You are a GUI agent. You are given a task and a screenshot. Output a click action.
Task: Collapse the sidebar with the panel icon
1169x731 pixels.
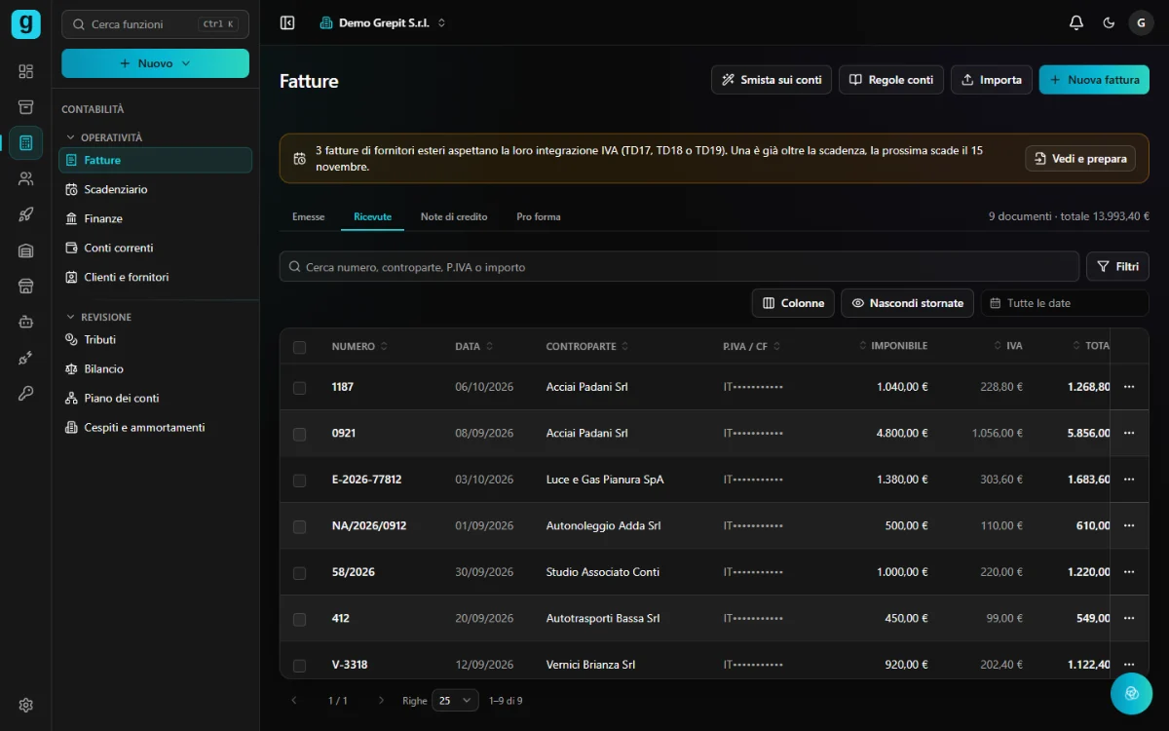pyautogui.click(x=287, y=22)
